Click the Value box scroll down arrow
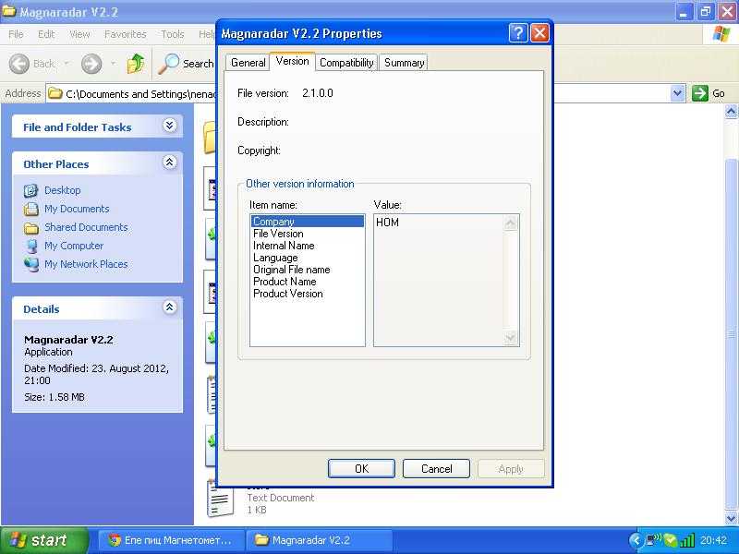 pos(511,337)
